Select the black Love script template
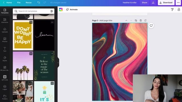Screen dimensions: 182x102 [44, 35]
